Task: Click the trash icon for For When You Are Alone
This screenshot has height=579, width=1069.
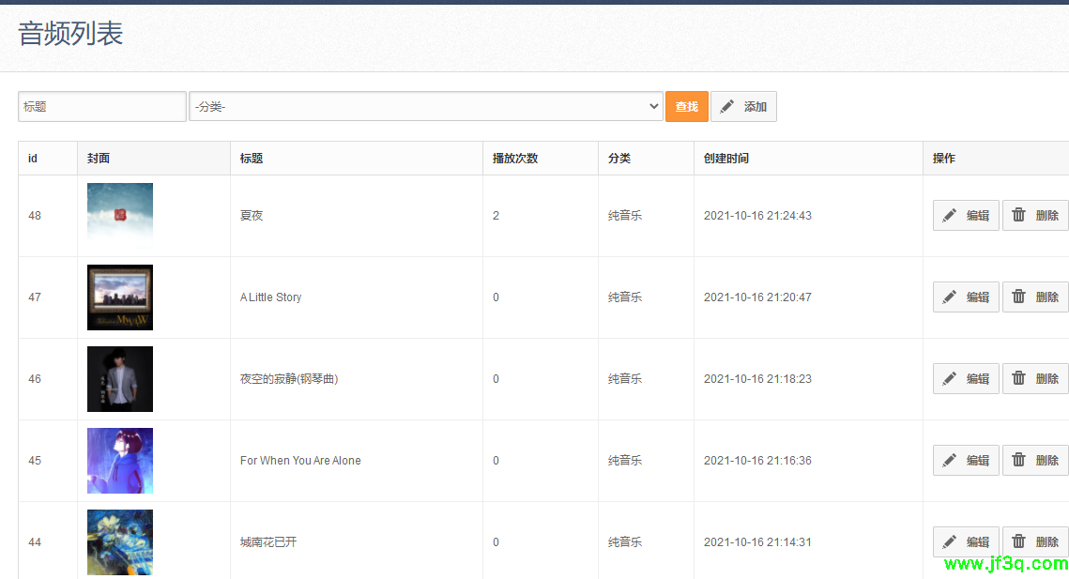Action: coord(1019,460)
